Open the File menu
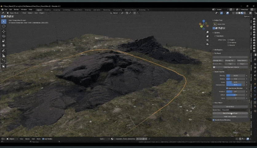This screenshot has height=148, width=257. coord(6,9)
